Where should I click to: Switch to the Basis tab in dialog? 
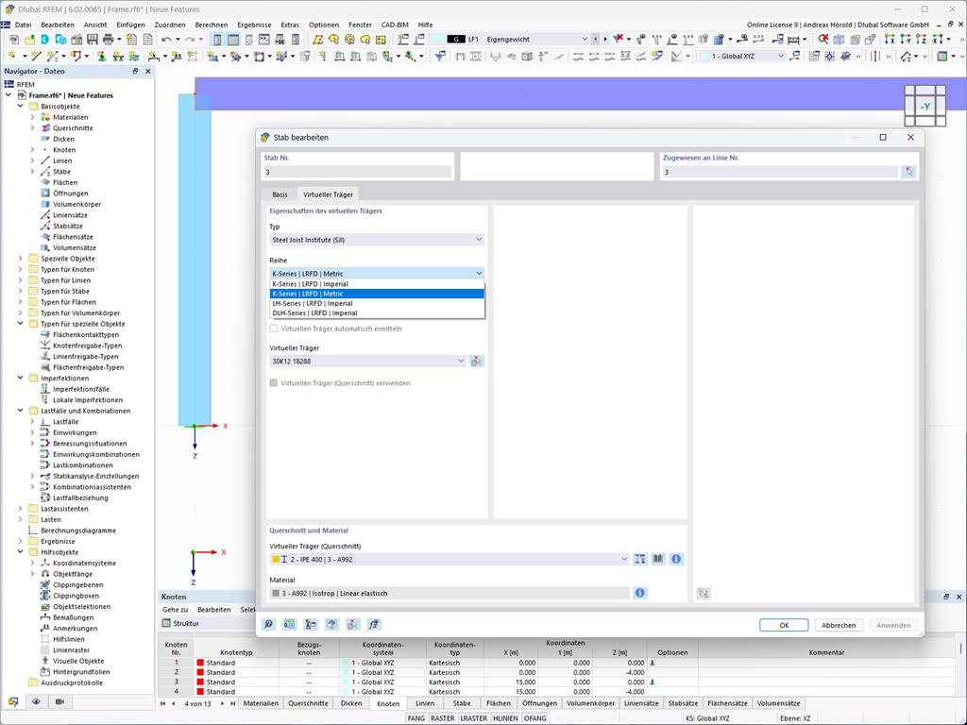click(x=280, y=194)
